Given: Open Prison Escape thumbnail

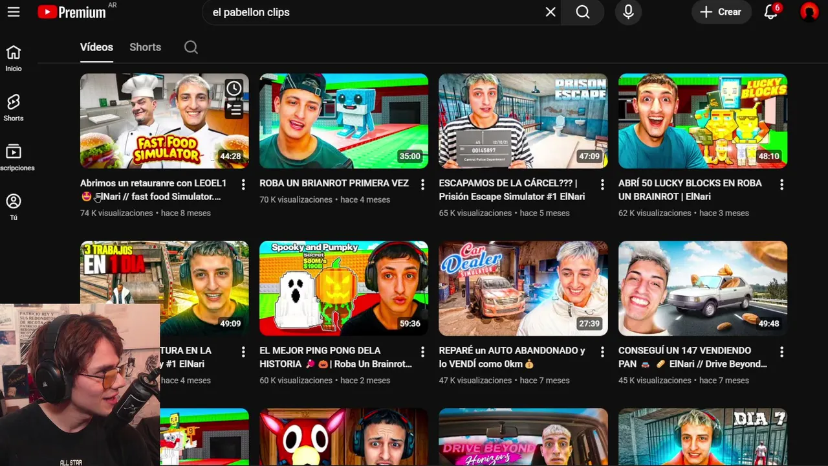Looking at the screenshot, I should point(523,121).
